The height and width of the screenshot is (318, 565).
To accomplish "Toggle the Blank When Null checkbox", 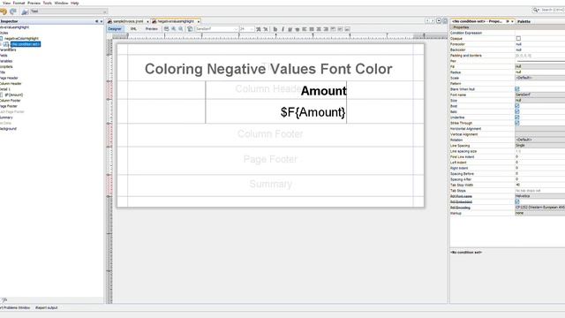I will point(517,89).
